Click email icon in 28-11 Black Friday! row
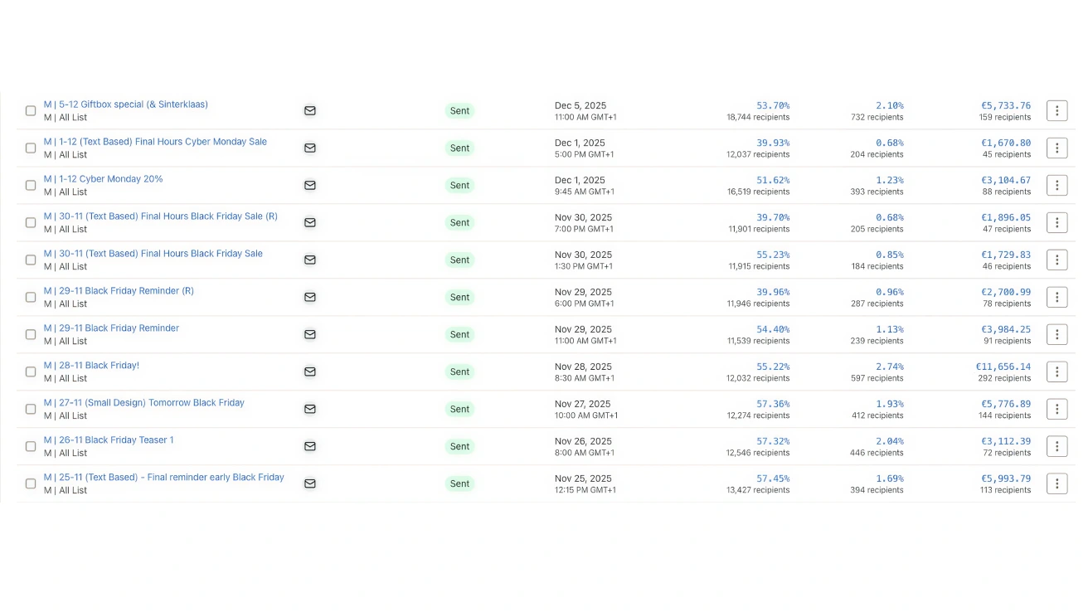This screenshot has height=612, width=1088. pos(309,372)
